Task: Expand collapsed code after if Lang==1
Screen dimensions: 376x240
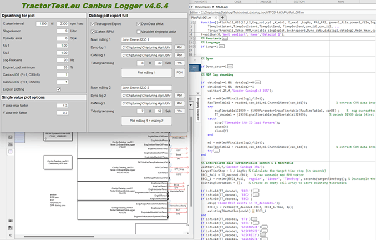Action: pyautogui.click(x=222, y=46)
